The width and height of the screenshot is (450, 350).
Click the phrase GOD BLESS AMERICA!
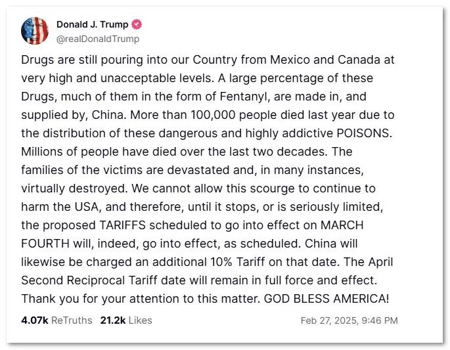pos(326,299)
